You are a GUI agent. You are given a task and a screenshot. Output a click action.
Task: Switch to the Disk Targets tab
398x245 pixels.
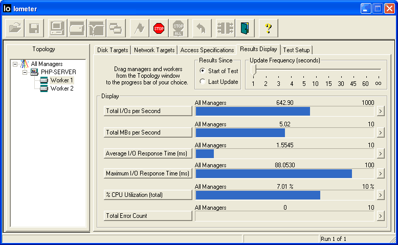(113, 50)
